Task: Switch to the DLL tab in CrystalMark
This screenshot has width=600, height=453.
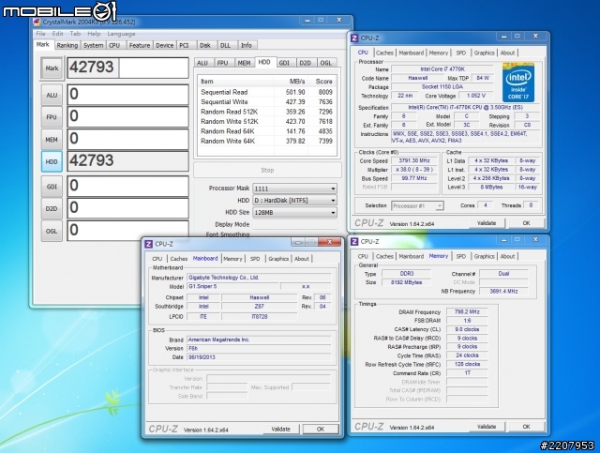Action: tap(225, 45)
